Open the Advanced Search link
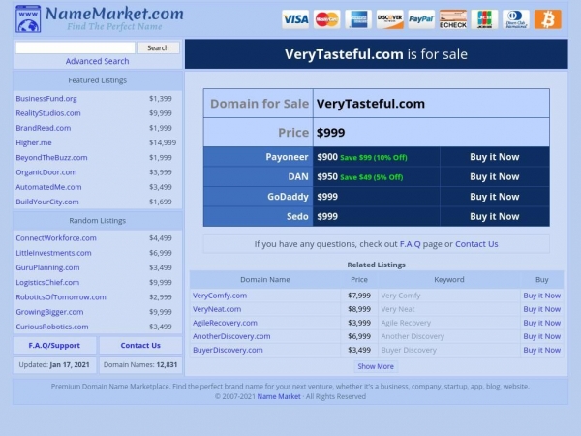Image resolution: width=581 pixels, height=436 pixels. pos(98,61)
